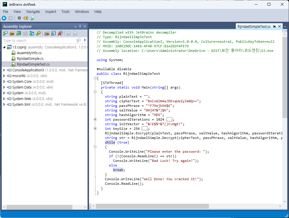The image size is (289, 218).
Task: Click the Type to search field
Action: point(39,40)
